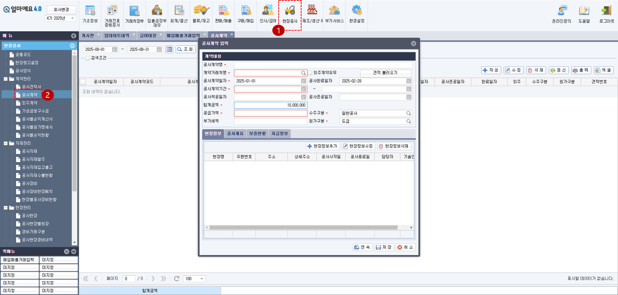The height and width of the screenshot is (295, 618).
Task: Open the 4기 2025년 fiscal year dropdown
Action: 61,18
